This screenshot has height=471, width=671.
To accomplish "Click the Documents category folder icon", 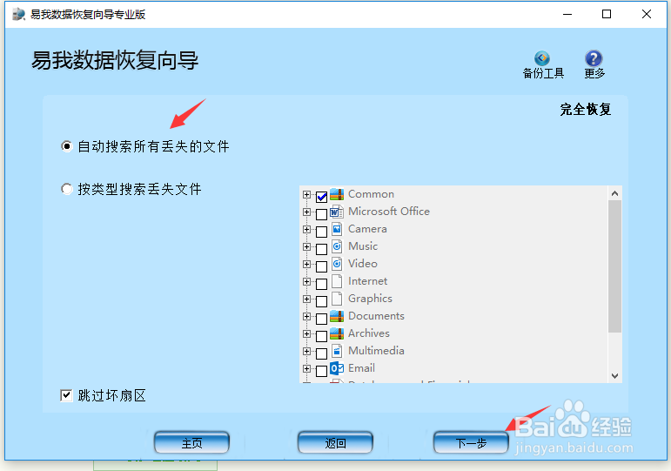I will pos(337,316).
